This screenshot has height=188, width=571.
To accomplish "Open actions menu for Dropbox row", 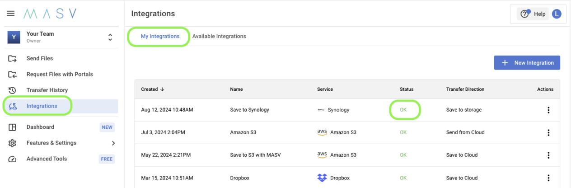I will click(548, 178).
